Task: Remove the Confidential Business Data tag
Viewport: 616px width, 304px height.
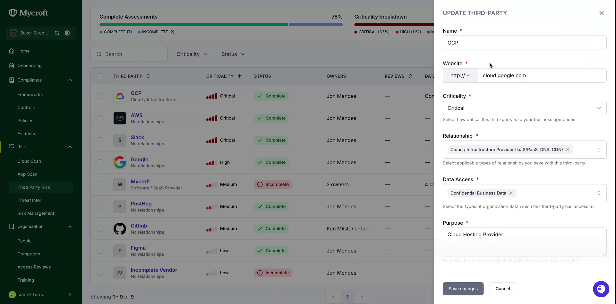Action: click(511, 193)
